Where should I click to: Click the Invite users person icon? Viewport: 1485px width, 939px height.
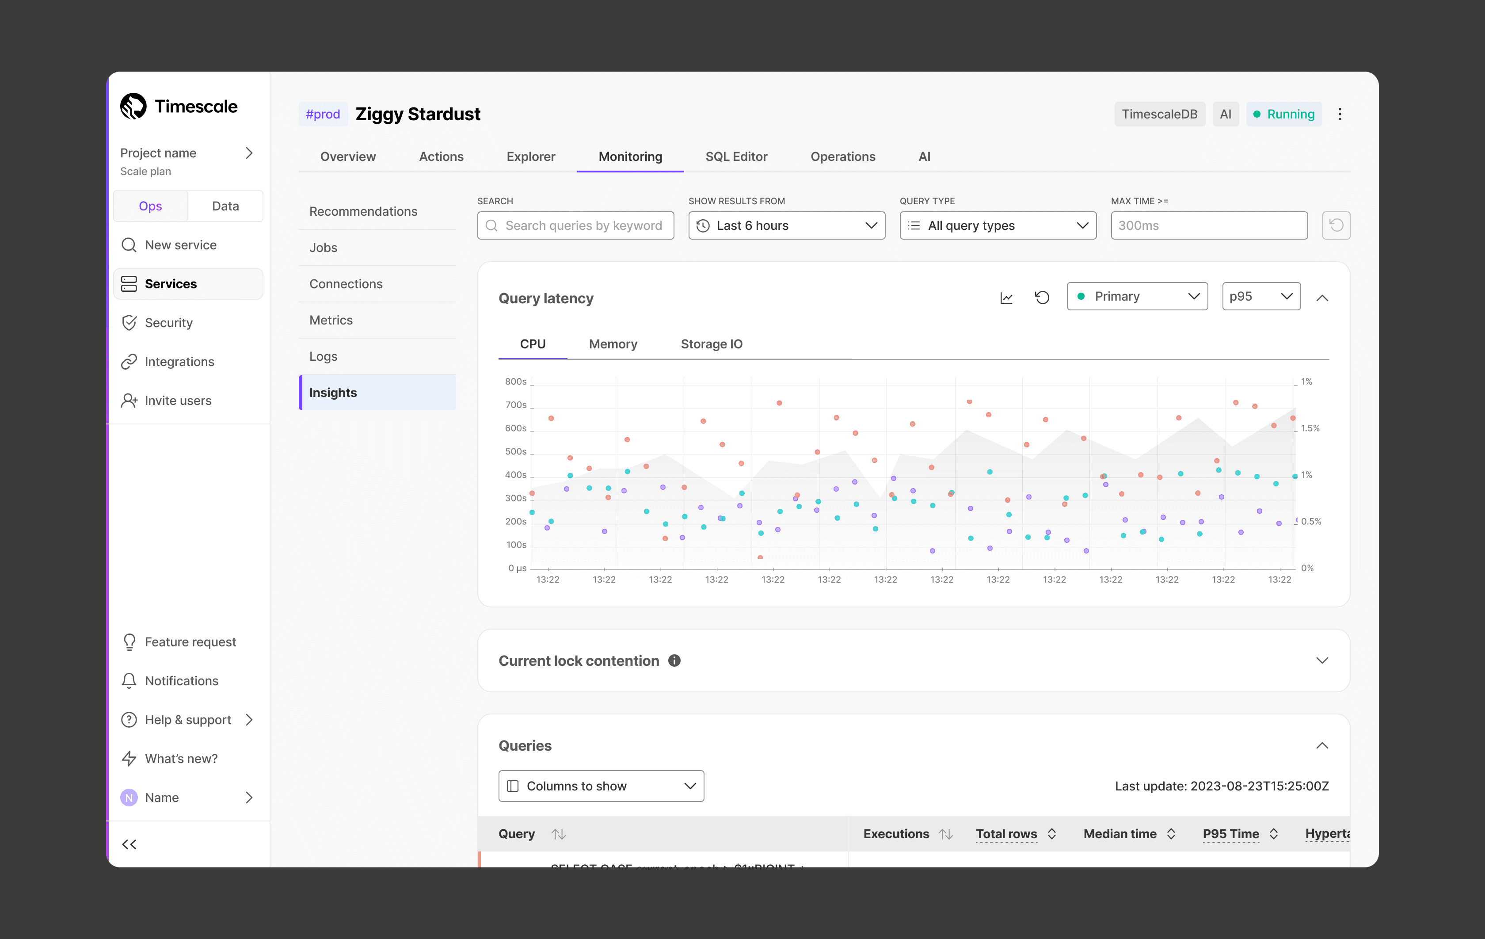[x=129, y=401]
